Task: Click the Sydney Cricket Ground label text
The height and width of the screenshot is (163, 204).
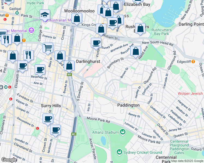Action: pos(143,152)
